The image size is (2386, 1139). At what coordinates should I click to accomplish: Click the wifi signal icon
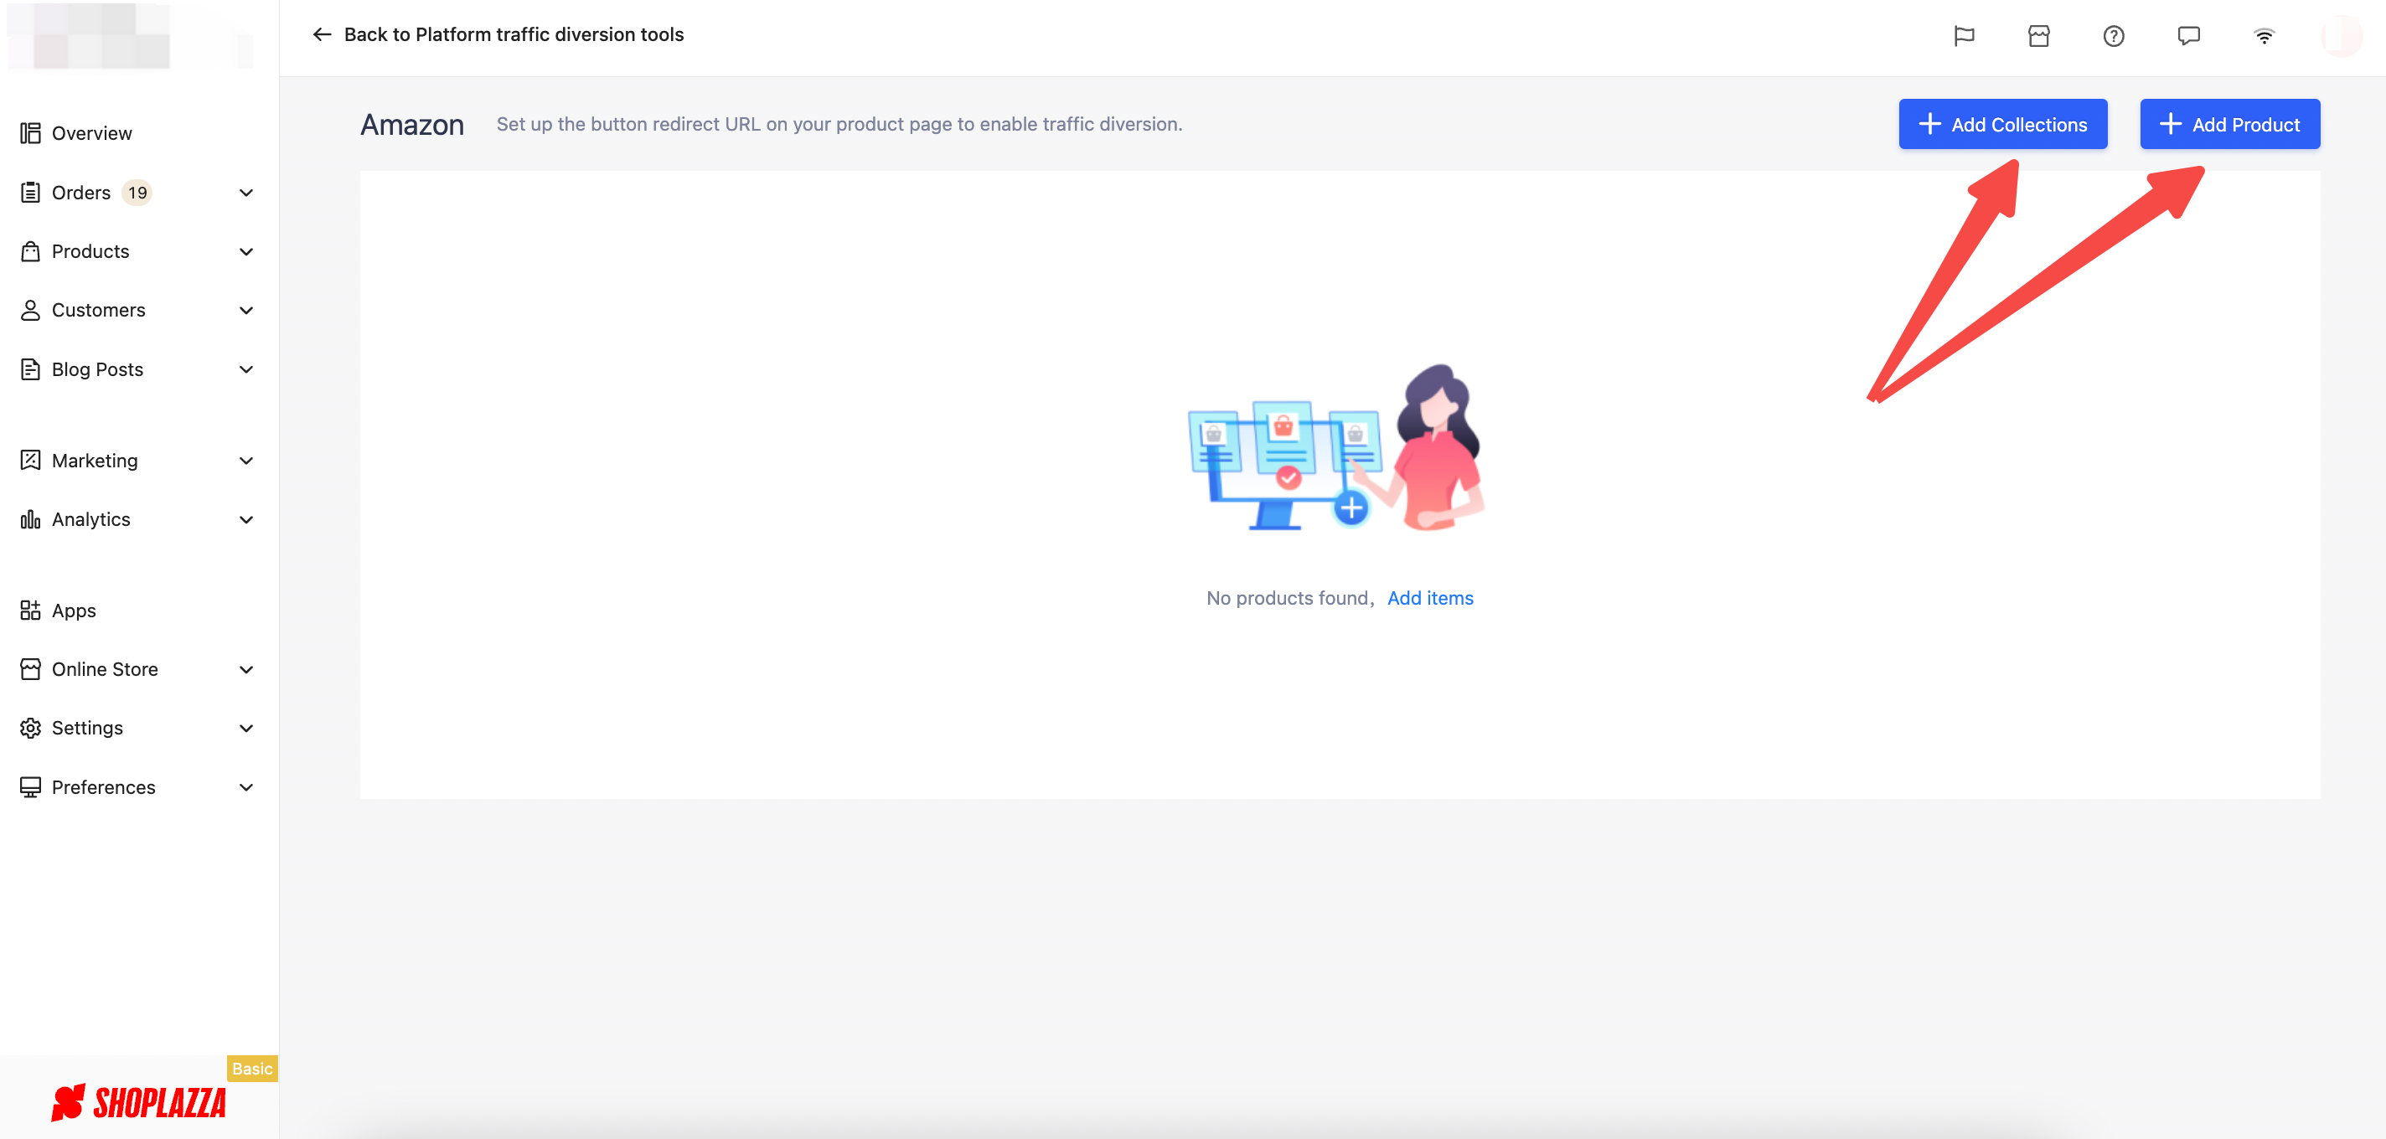tap(2264, 36)
